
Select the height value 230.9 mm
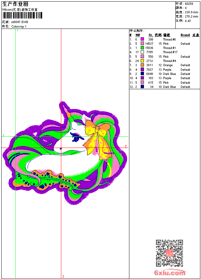pyautogui.click(x=191, y=12)
